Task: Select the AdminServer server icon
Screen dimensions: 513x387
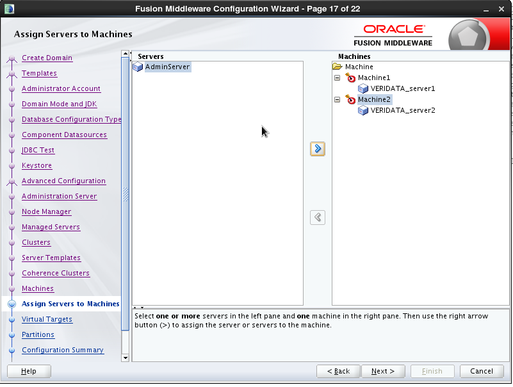Action: coord(138,67)
